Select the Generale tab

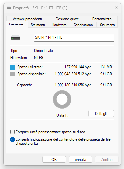coord(16,24)
